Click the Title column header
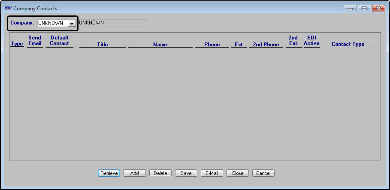 (x=103, y=45)
